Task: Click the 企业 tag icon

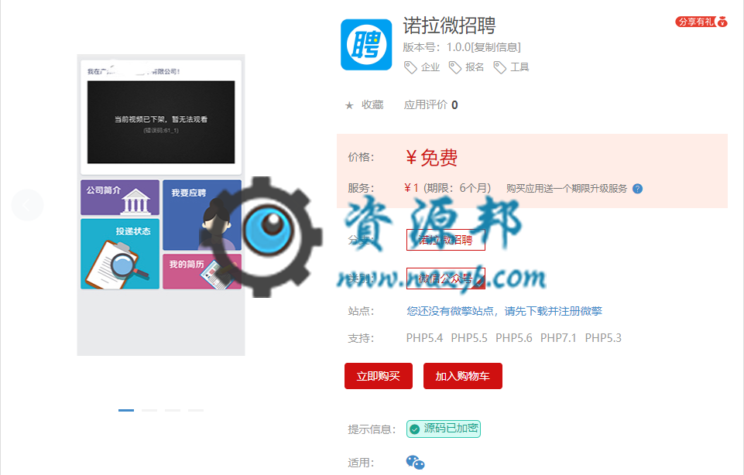Action: click(410, 67)
